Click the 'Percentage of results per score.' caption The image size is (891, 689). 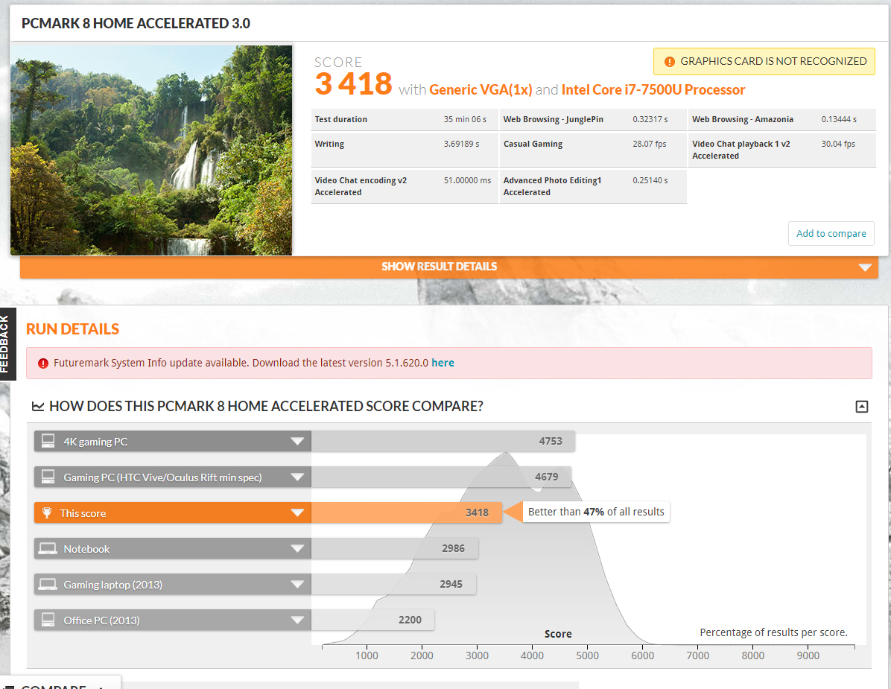click(773, 632)
